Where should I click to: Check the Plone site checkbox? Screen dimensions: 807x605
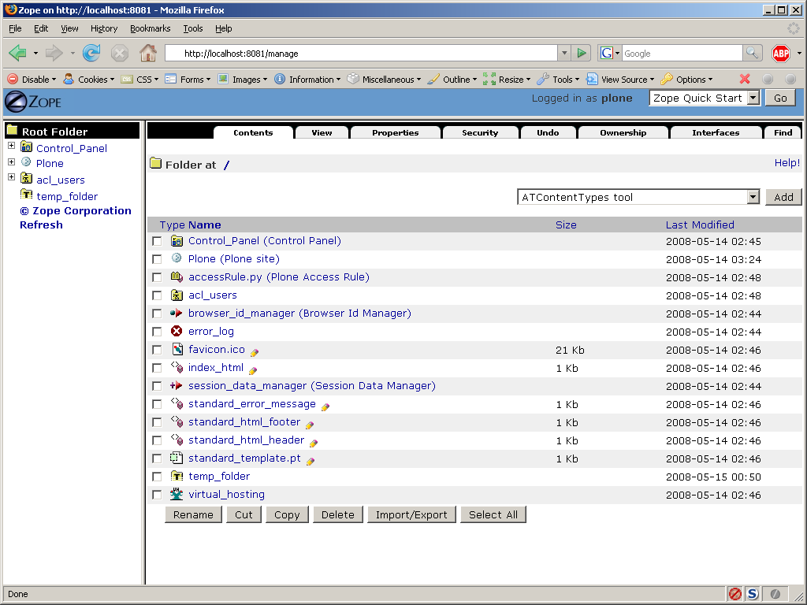point(157,259)
